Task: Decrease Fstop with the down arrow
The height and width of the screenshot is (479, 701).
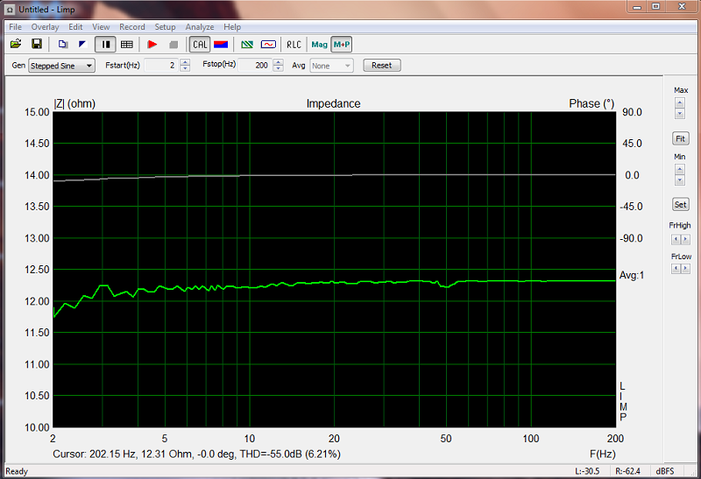Action: tap(278, 68)
